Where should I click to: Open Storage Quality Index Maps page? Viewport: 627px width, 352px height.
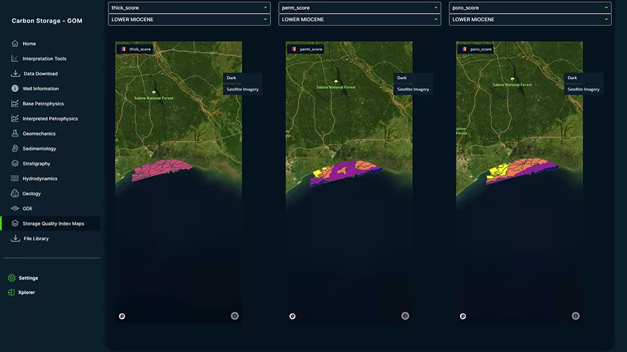pos(53,224)
